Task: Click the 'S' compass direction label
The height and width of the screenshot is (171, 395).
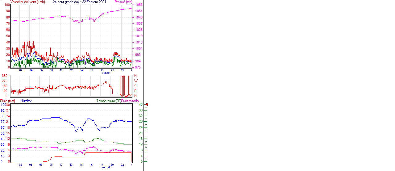Action: coord(135,86)
